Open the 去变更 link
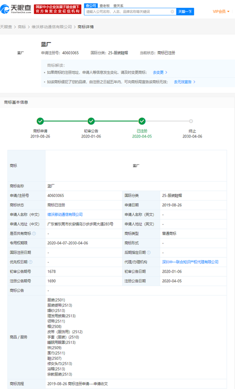 (x=160, y=72)
